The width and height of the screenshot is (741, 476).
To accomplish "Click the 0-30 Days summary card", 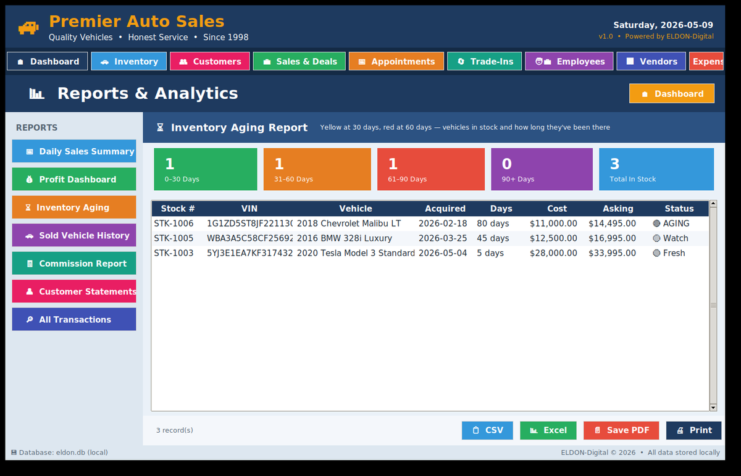I will 206,169.
